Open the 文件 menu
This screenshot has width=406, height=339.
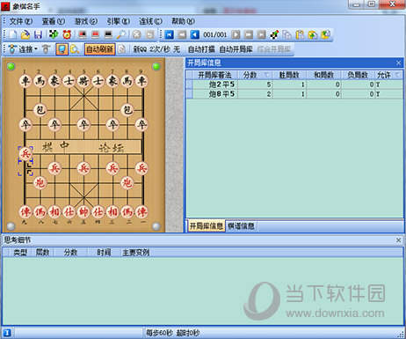tap(21, 21)
